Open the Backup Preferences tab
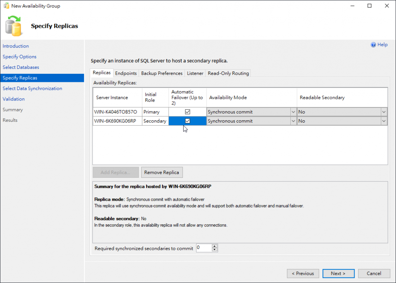 coord(162,73)
